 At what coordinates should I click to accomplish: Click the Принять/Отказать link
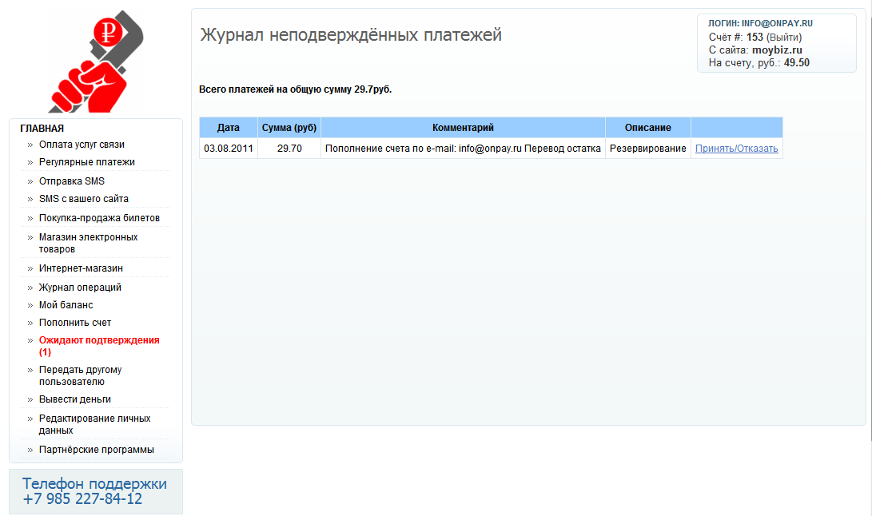coord(736,149)
